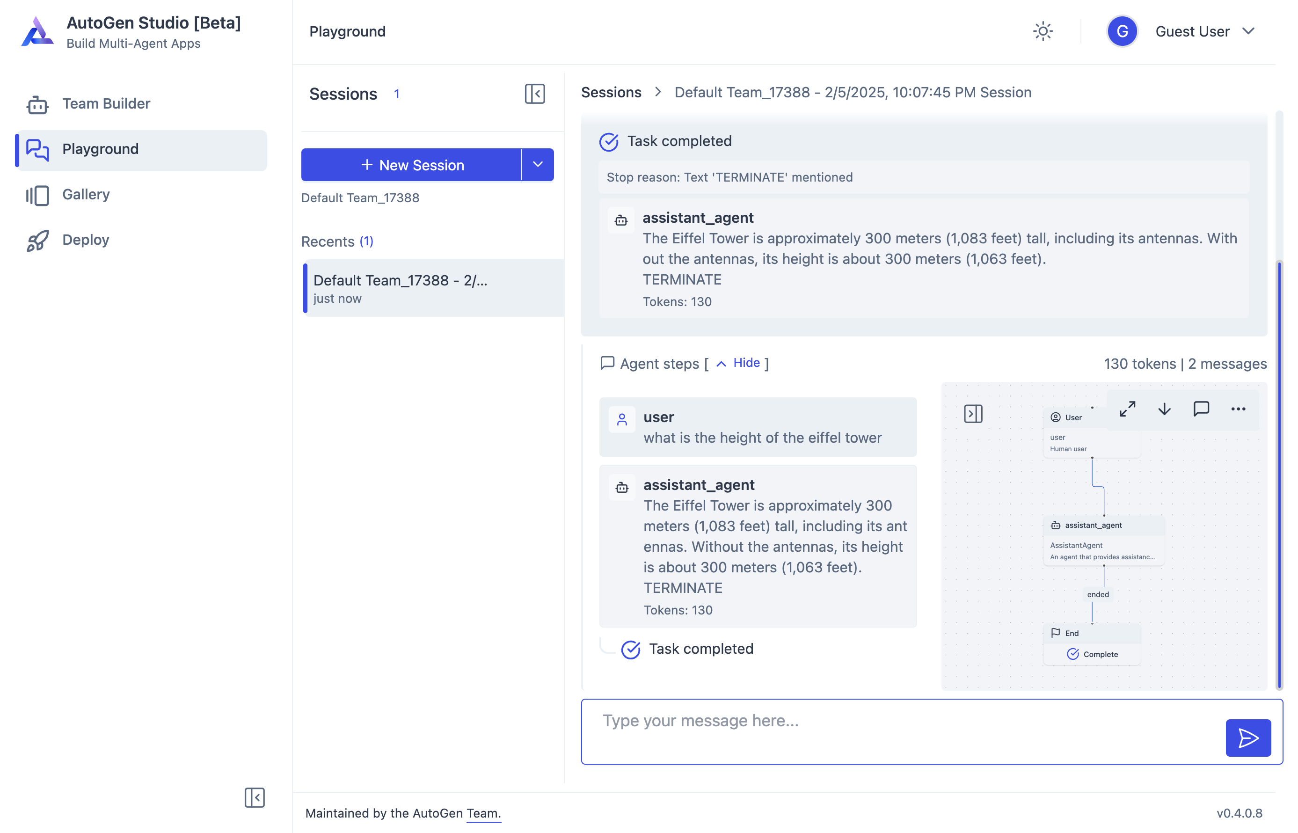Click Sessions in the breadcrumb

(612, 92)
